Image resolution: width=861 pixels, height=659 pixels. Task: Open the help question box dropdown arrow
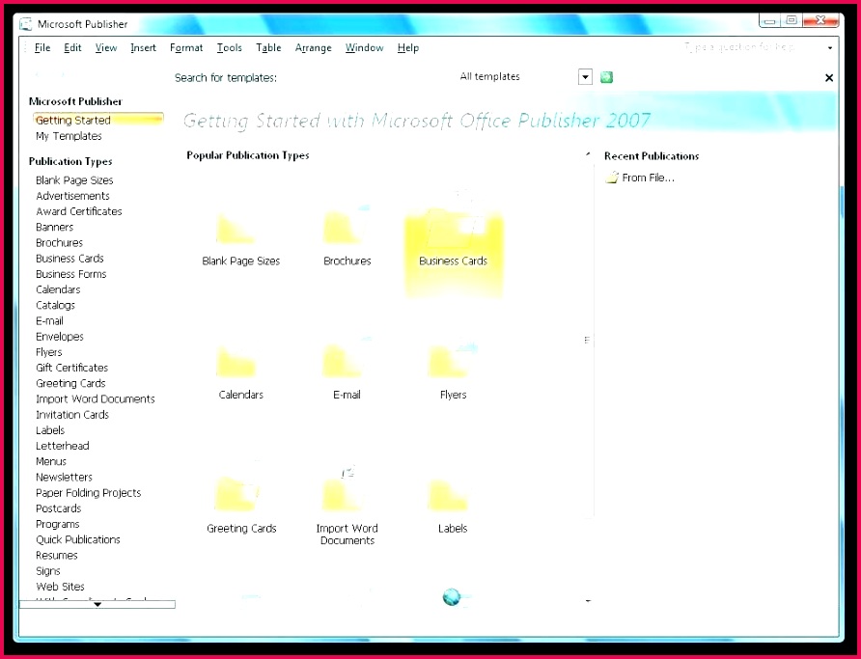click(x=830, y=48)
